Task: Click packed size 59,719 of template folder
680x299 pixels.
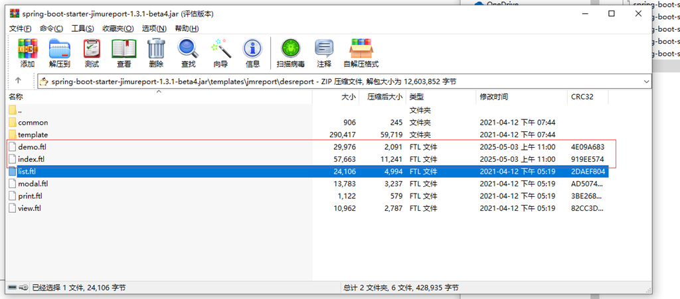Action: (x=390, y=135)
